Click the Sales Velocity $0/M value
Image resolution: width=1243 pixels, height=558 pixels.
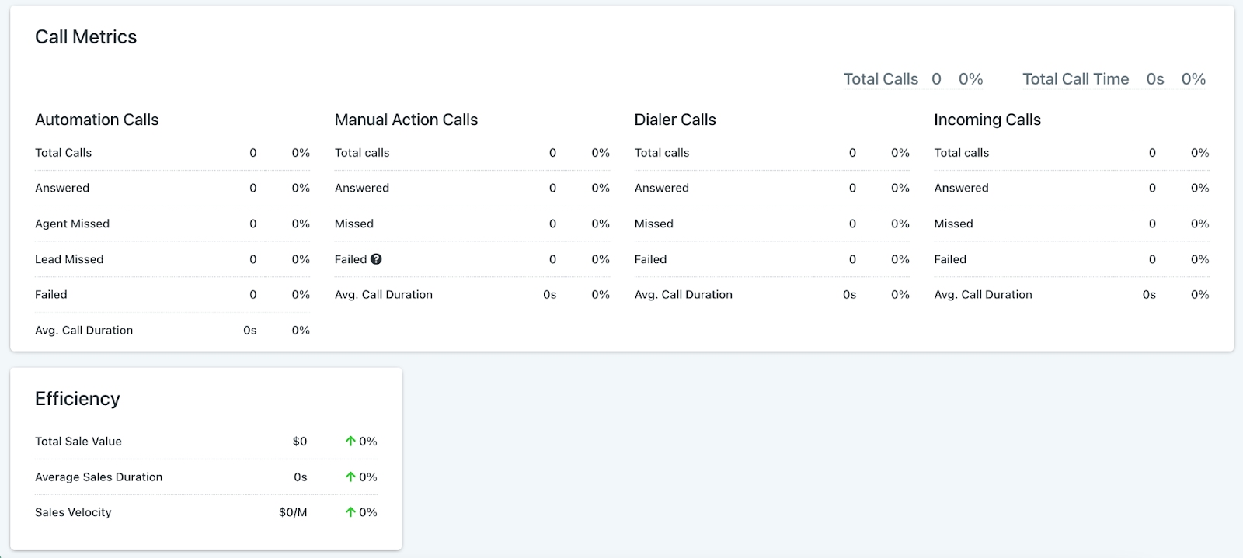[293, 512]
